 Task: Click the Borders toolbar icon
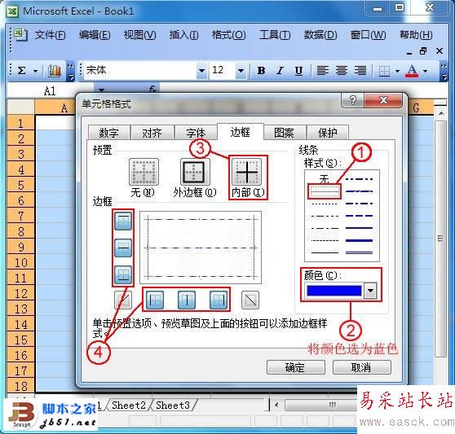385,71
